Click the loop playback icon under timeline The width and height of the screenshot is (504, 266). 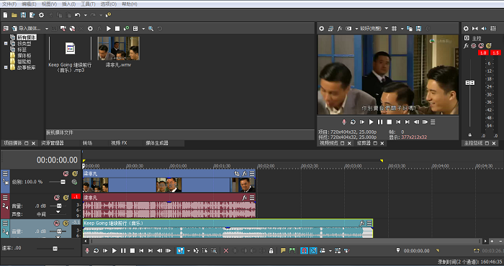(96, 251)
